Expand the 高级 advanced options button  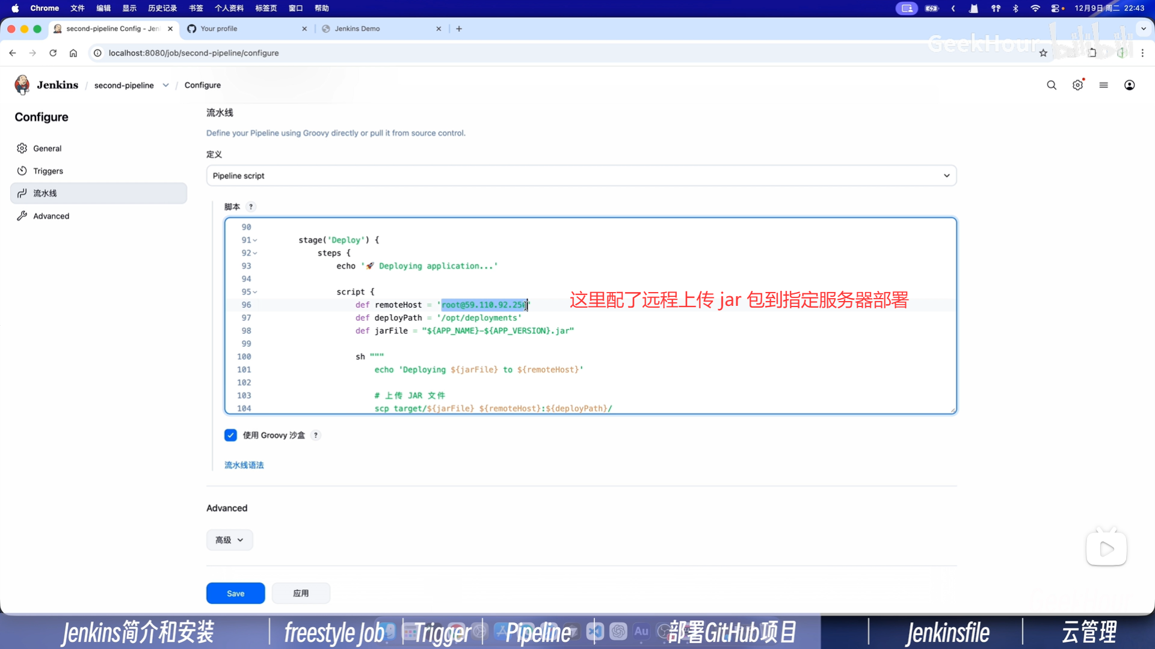click(x=229, y=540)
